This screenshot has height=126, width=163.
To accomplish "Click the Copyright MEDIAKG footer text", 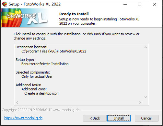I will tap(41, 110).
